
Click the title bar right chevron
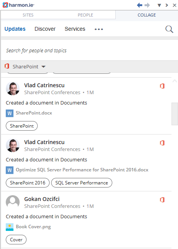tap(167, 5)
